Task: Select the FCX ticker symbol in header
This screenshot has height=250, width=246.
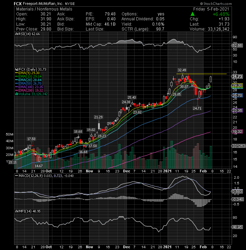Action: pos(18,4)
